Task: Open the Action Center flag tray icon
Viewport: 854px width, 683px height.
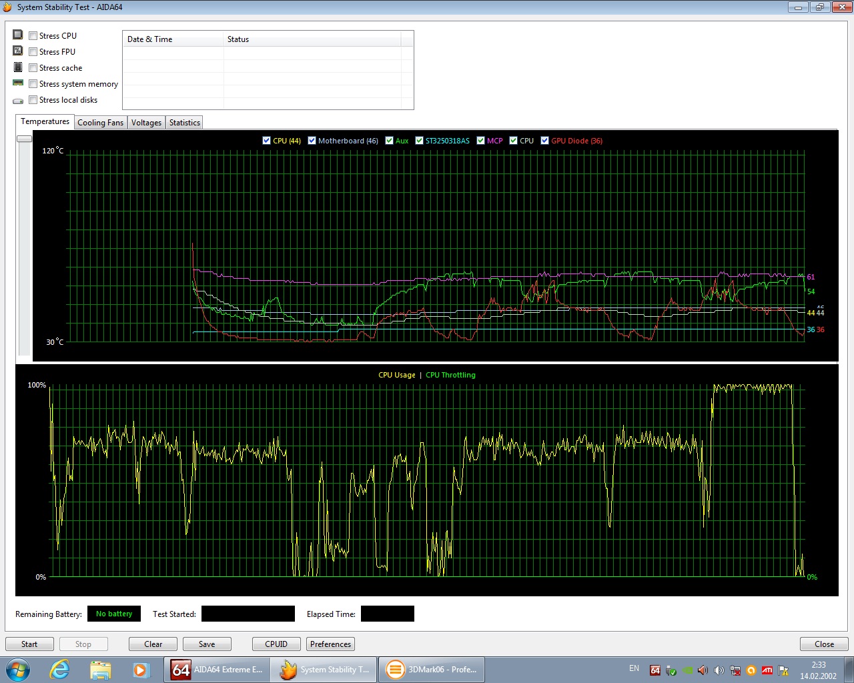Action: pos(783,670)
